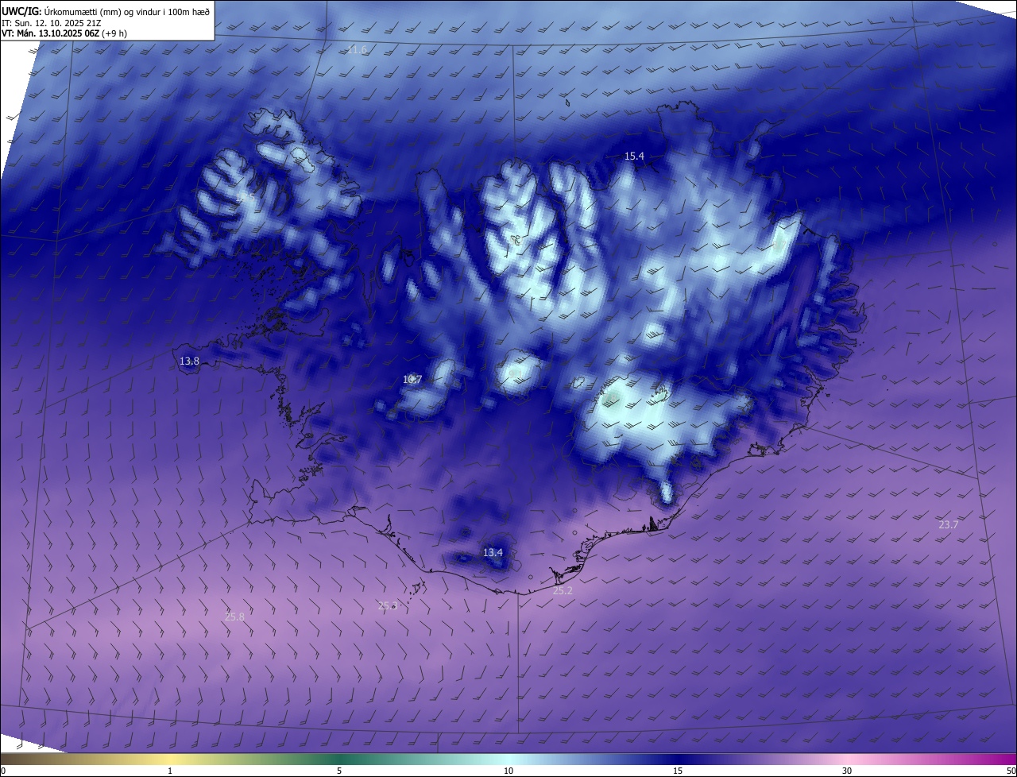The image size is (1017, 777).
Task: Click the map value label 10.7
Action: (412, 380)
